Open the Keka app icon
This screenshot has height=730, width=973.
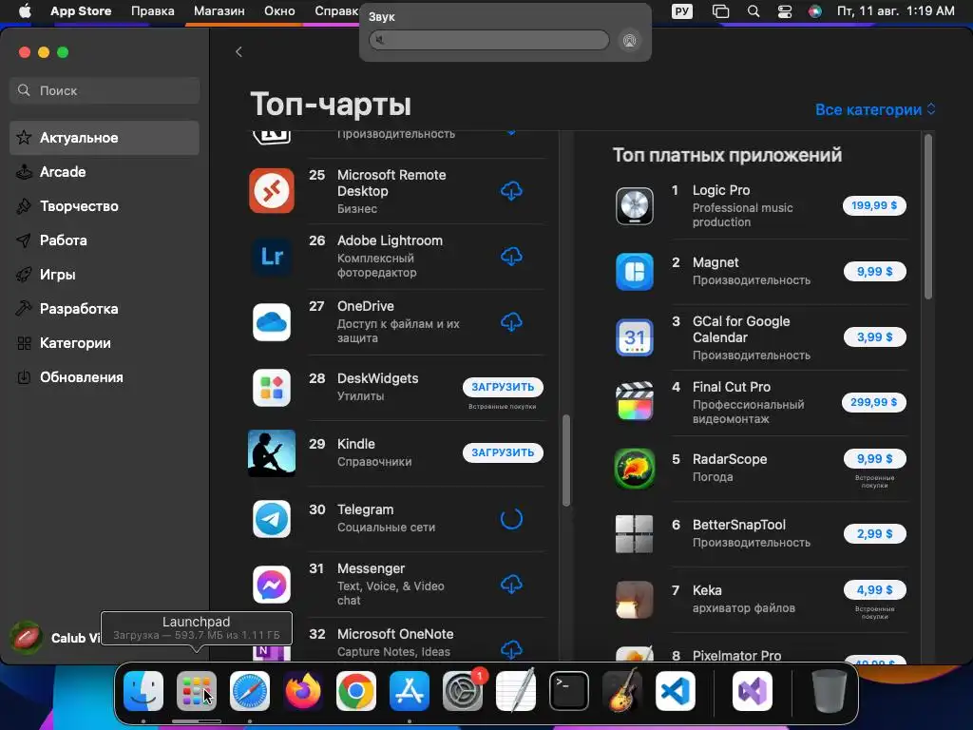(634, 600)
